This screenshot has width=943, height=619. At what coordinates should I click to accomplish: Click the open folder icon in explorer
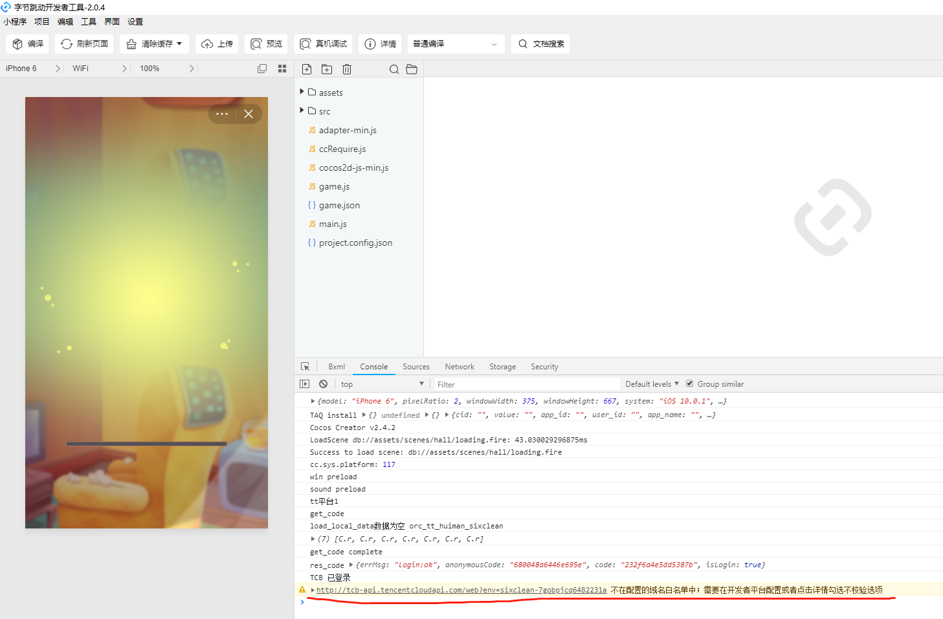412,69
